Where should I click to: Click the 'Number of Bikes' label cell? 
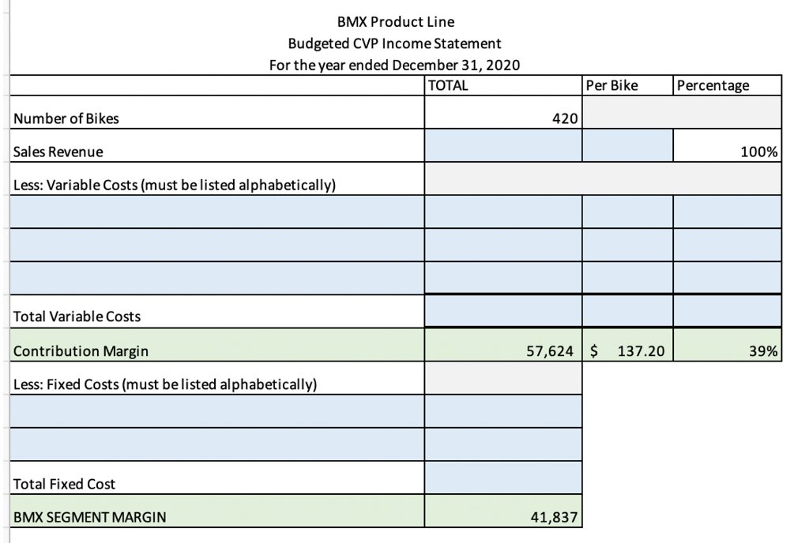pyautogui.click(x=217, y=112)
